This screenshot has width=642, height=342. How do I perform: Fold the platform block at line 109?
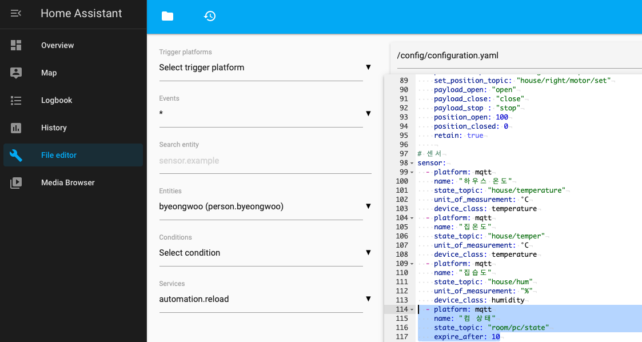(x=412, y=264)
